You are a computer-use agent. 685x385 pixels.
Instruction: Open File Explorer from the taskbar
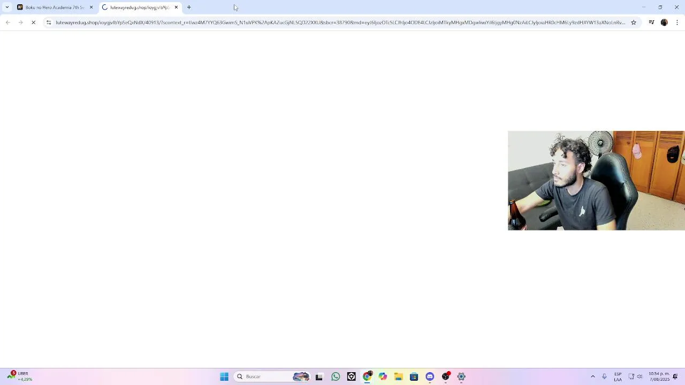(398, 376)
